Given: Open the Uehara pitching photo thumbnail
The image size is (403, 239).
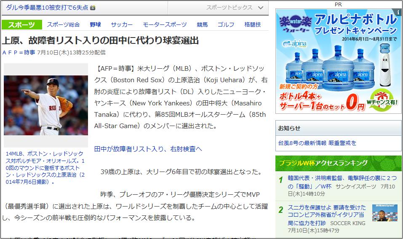Looking at the screenshot, I should tap(46, 105).
